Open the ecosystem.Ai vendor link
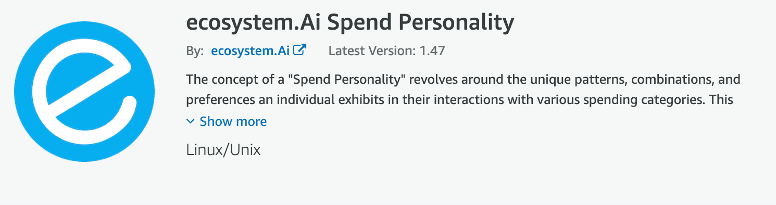Screen dimensions: 776x205 (251, 51)
